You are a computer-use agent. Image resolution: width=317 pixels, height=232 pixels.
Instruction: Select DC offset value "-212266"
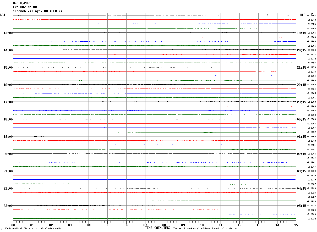click(x=311, y=46)
